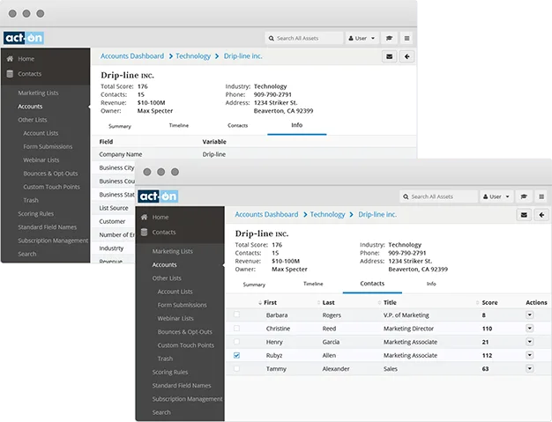The height and width of the screenshot is (422, 552).
Task: Open the Actions dropdown for Christine Reed
Action: (529, 328)
